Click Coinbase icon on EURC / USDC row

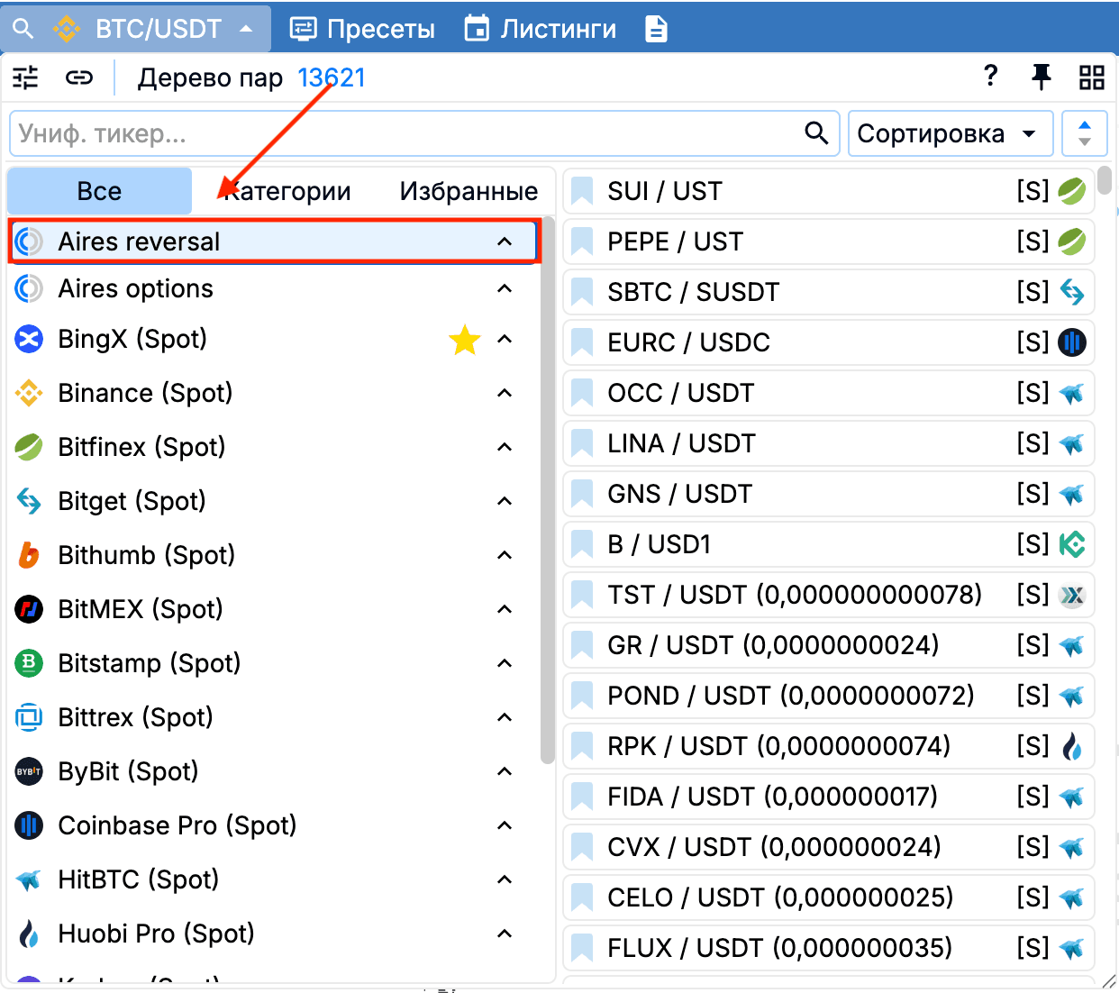pyautogui.click(x=1072, y=342)
